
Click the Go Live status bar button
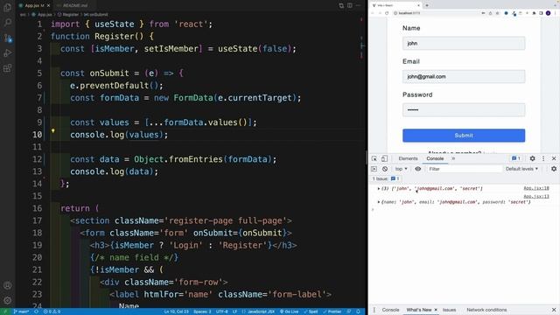[290, 311]
